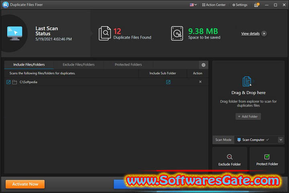Click the Scan Mode label
The image size is (289, 193).
pyautogui.click(x=223, y=140)
